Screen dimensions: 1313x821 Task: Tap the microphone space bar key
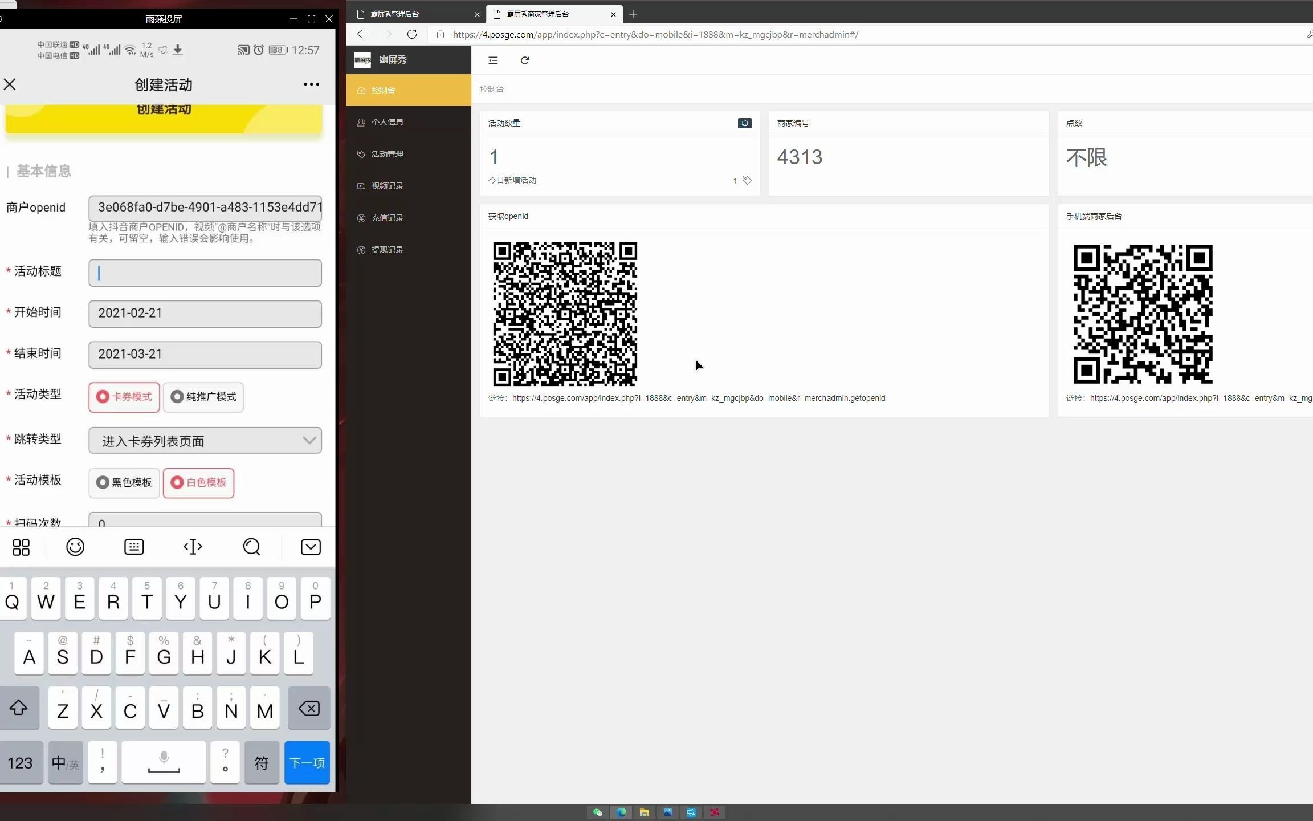pyautogui.click(x=164, y=763)
